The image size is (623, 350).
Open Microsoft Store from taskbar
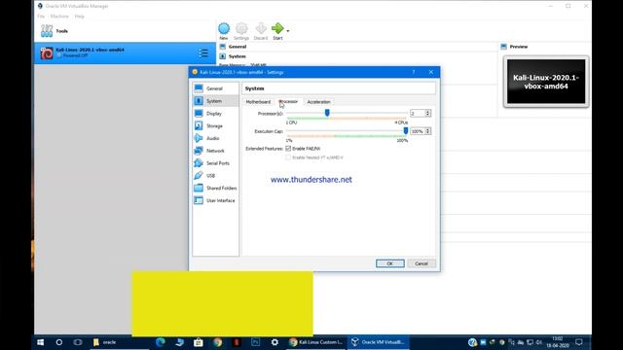tap(199, 342)
